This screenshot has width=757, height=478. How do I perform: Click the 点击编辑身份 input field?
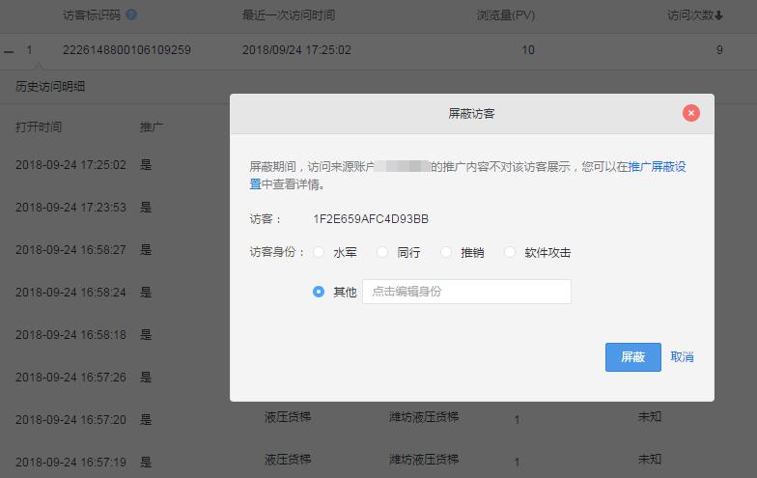(x=467, y=292)
